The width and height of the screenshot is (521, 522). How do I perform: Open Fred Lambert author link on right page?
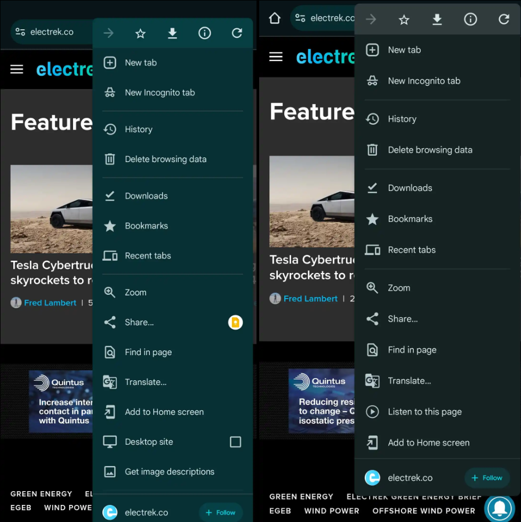click(310, 299)
